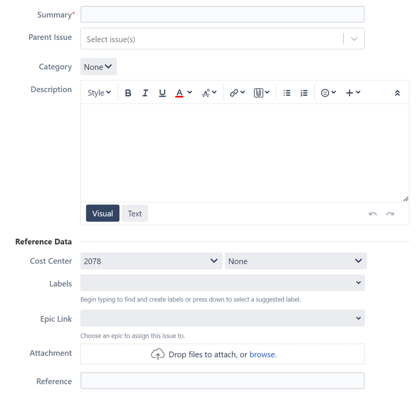
Task: Collapse the editor toolbar with double chevron
Action: click(397, 93)
